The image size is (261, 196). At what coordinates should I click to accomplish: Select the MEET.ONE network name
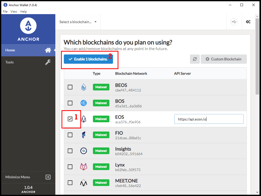click(x=126, y=181)
